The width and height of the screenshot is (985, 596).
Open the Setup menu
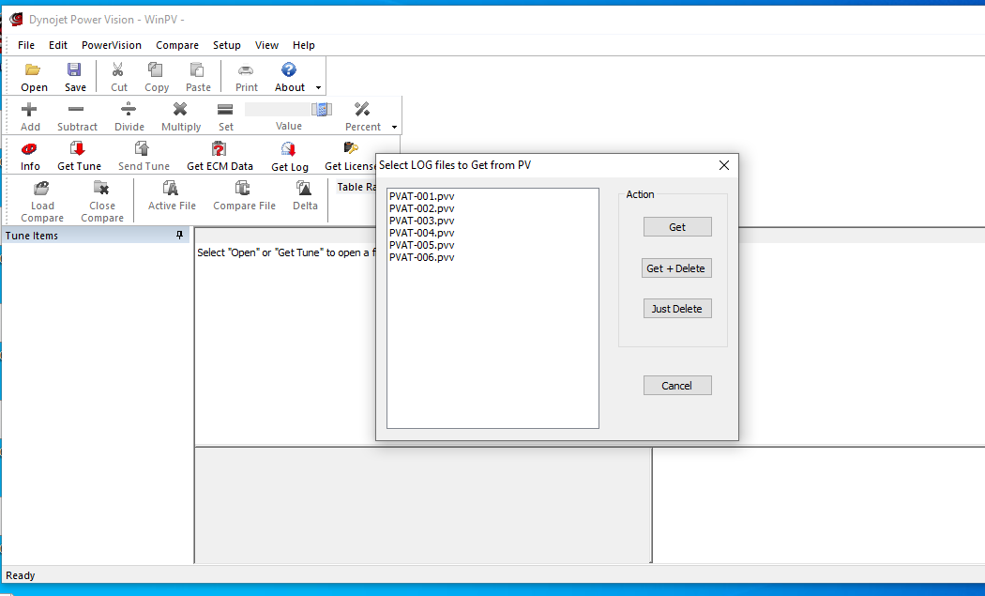click(226, 45)
